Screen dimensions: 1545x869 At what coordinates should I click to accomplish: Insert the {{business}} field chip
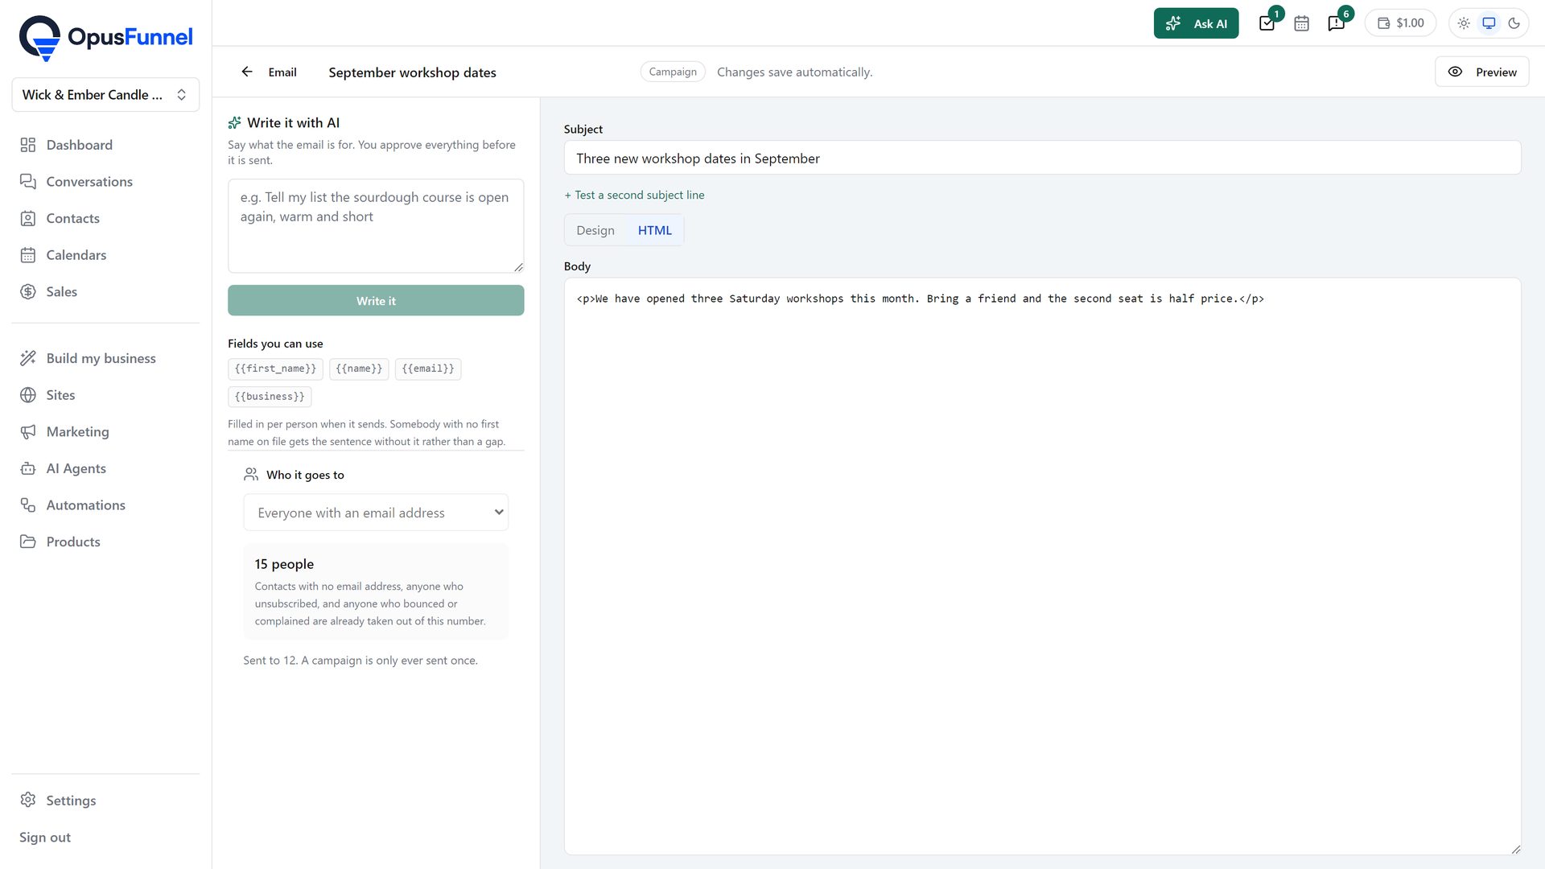[x=270, y=397]
